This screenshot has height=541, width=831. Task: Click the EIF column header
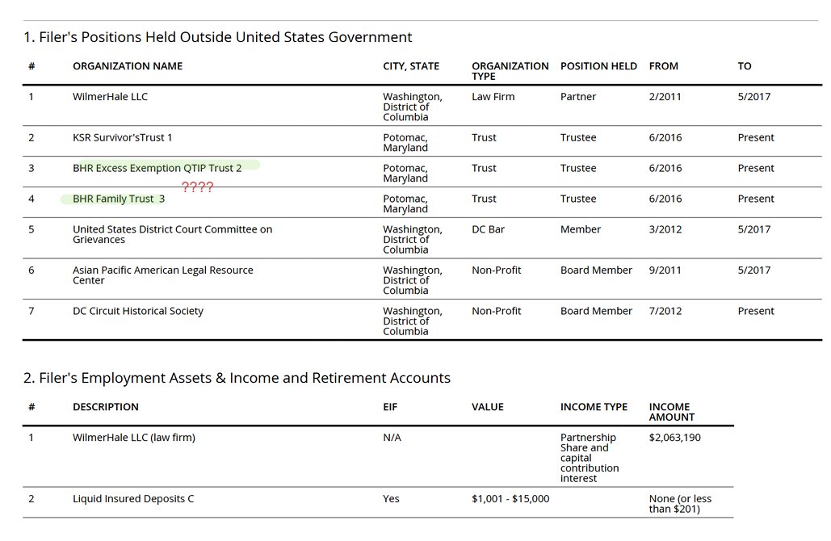coord(391,407)
